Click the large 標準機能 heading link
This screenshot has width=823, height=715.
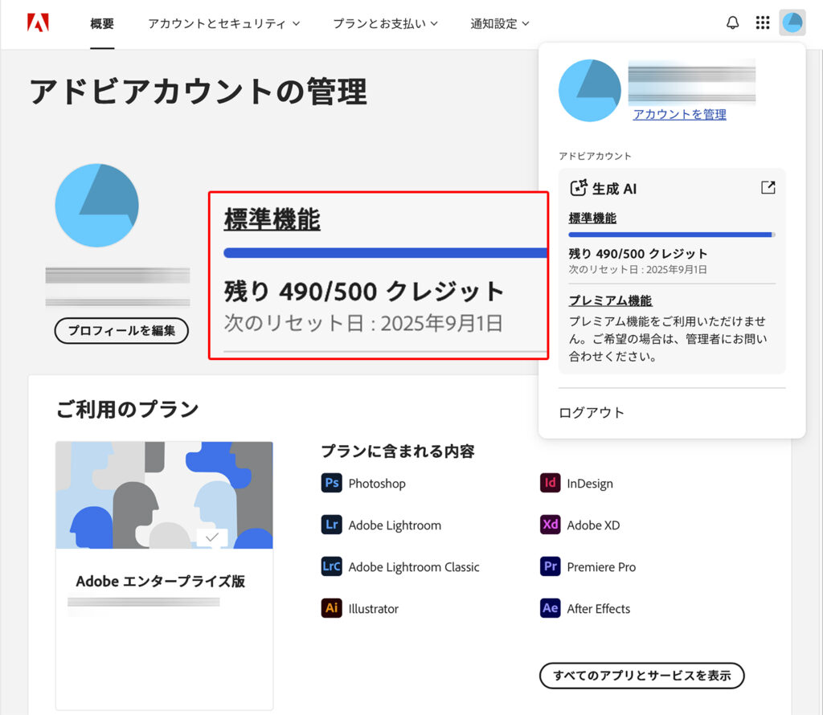coord(272,219)
